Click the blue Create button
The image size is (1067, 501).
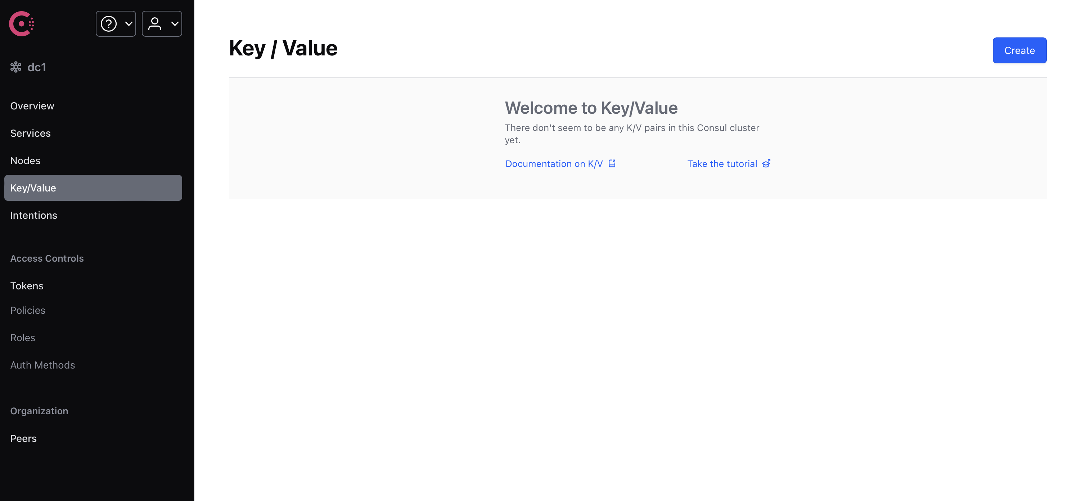tap(1019, 50)
